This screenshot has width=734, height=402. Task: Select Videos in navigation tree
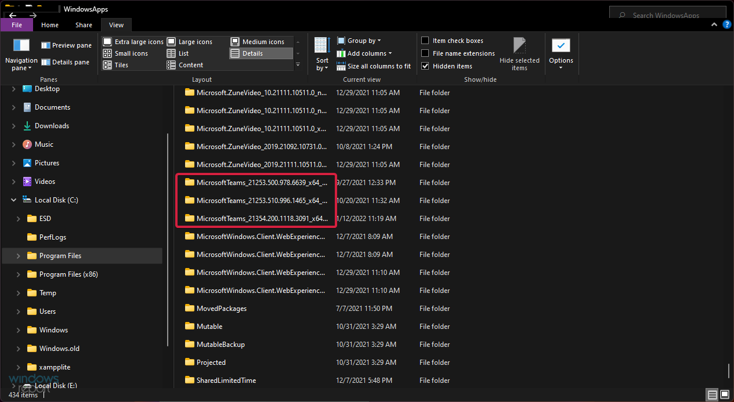[x=45, y=182]
